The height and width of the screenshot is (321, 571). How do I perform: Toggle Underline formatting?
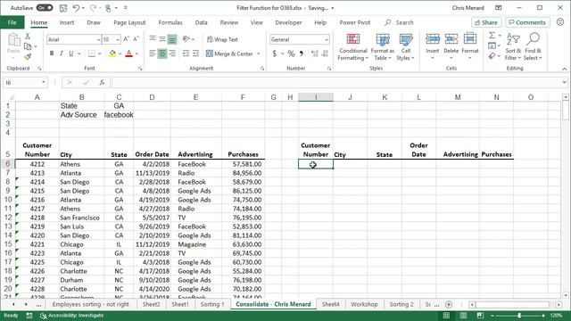71,53
